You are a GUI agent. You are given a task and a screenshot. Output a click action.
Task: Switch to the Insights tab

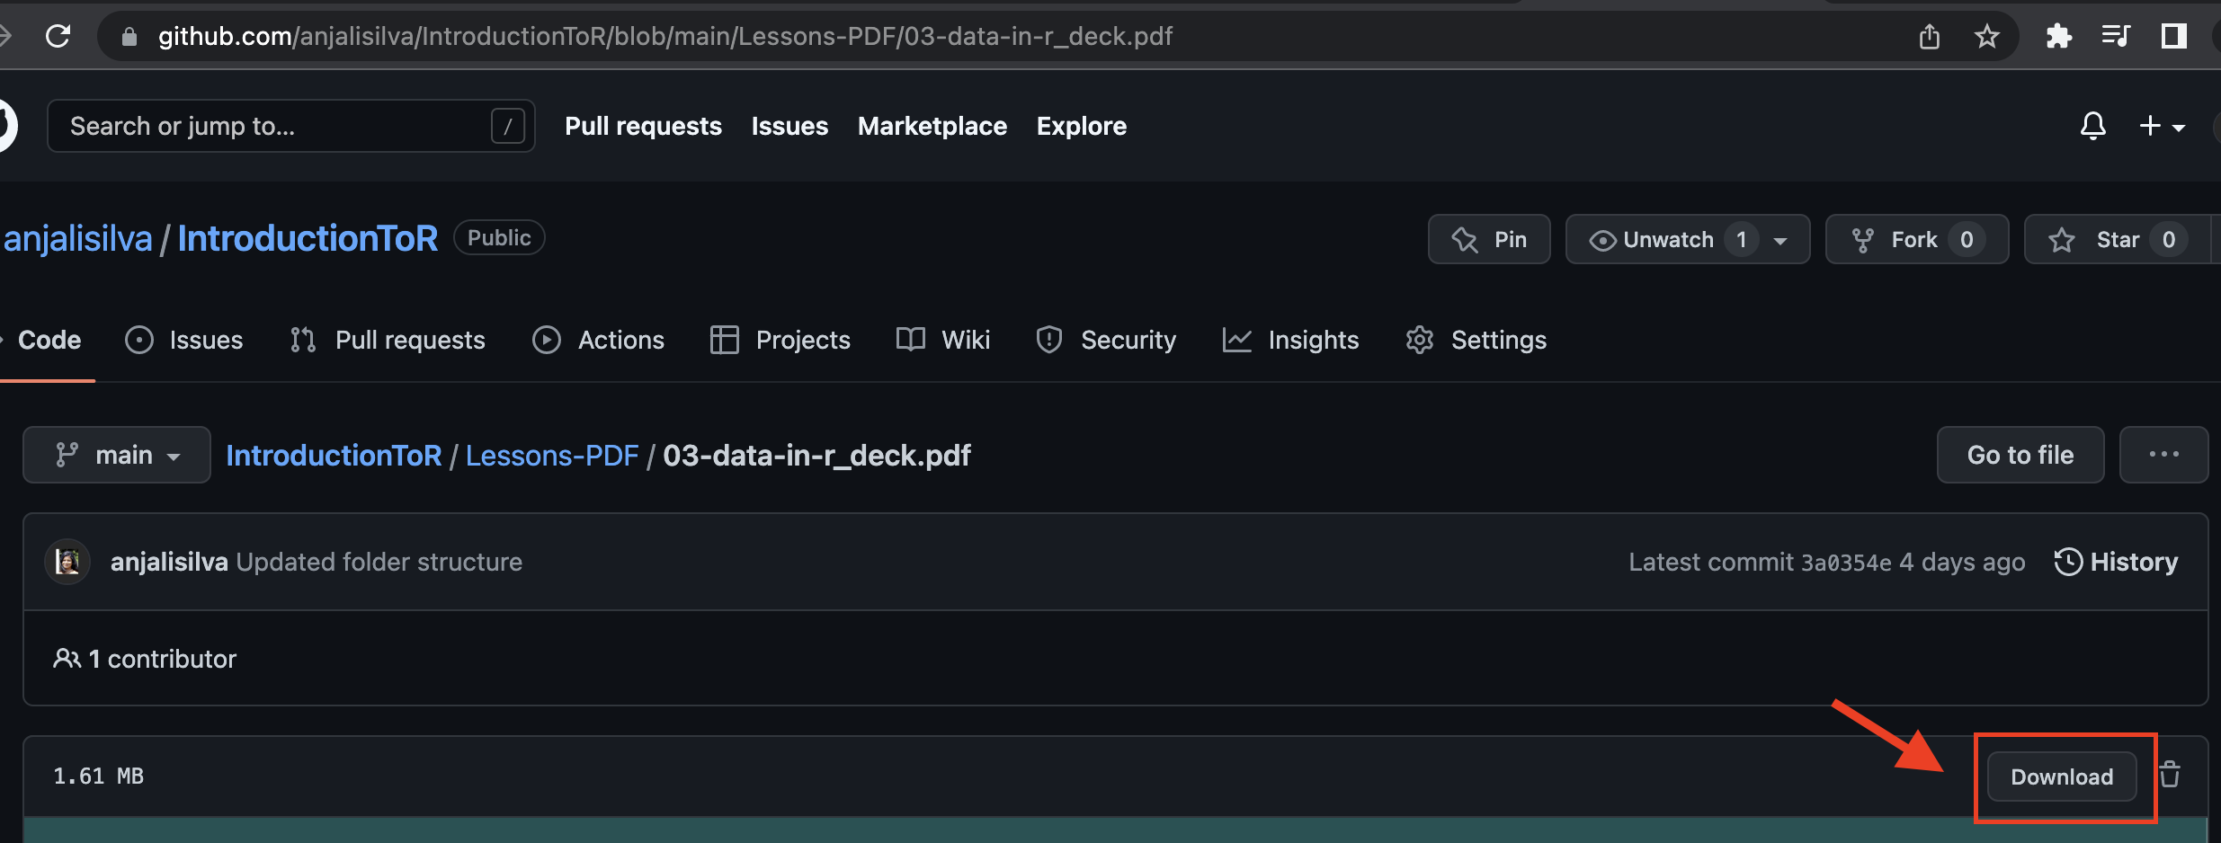click(1290, 340)
